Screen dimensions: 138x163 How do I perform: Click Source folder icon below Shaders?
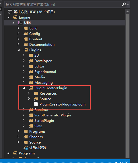click(x=26, y=142)
